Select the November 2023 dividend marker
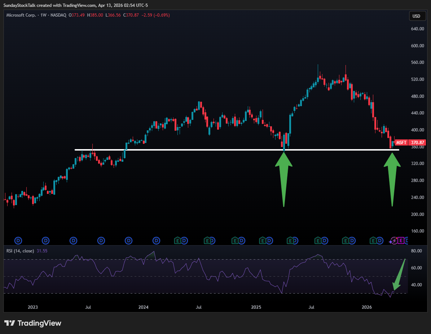The width and height of the screenshot is (431, 334). coord(129,241)
